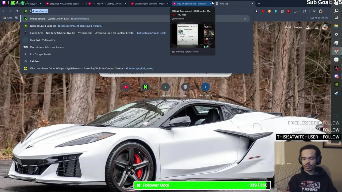Screen dimensions: 342x192
Task: Click the blue ghost extension icon
Action: coord(276,11)
